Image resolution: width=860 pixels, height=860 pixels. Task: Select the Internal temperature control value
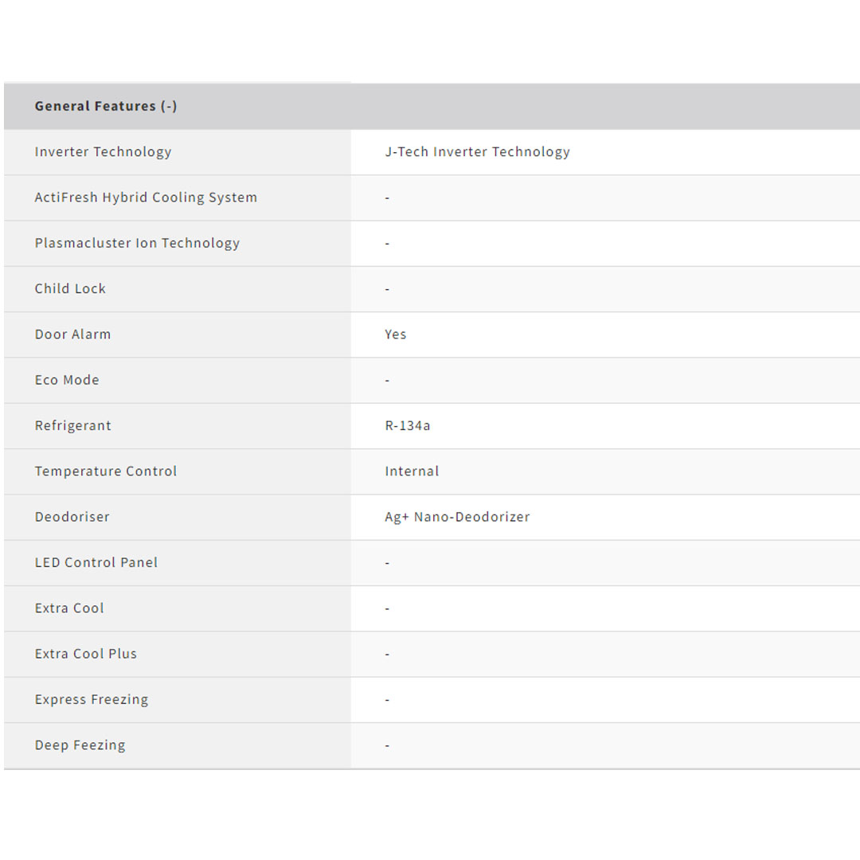coord(412,471)
